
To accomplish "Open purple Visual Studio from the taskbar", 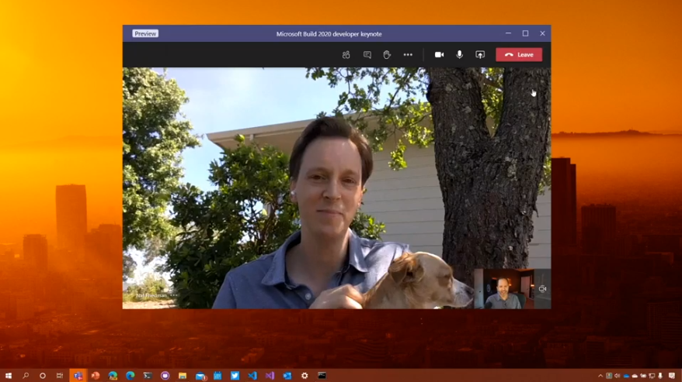I will [x=270, y=376].
